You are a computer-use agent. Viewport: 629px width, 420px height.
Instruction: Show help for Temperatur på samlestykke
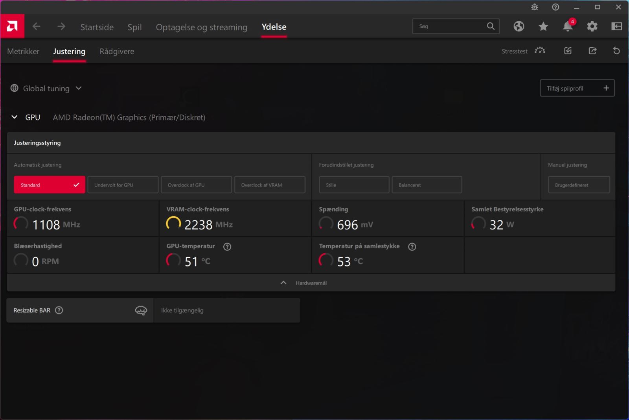click(x=412, y=247)
